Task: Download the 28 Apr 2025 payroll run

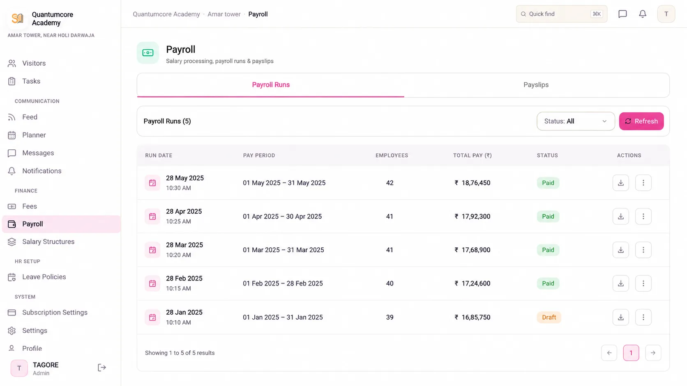Action: [x=620, y=217]
